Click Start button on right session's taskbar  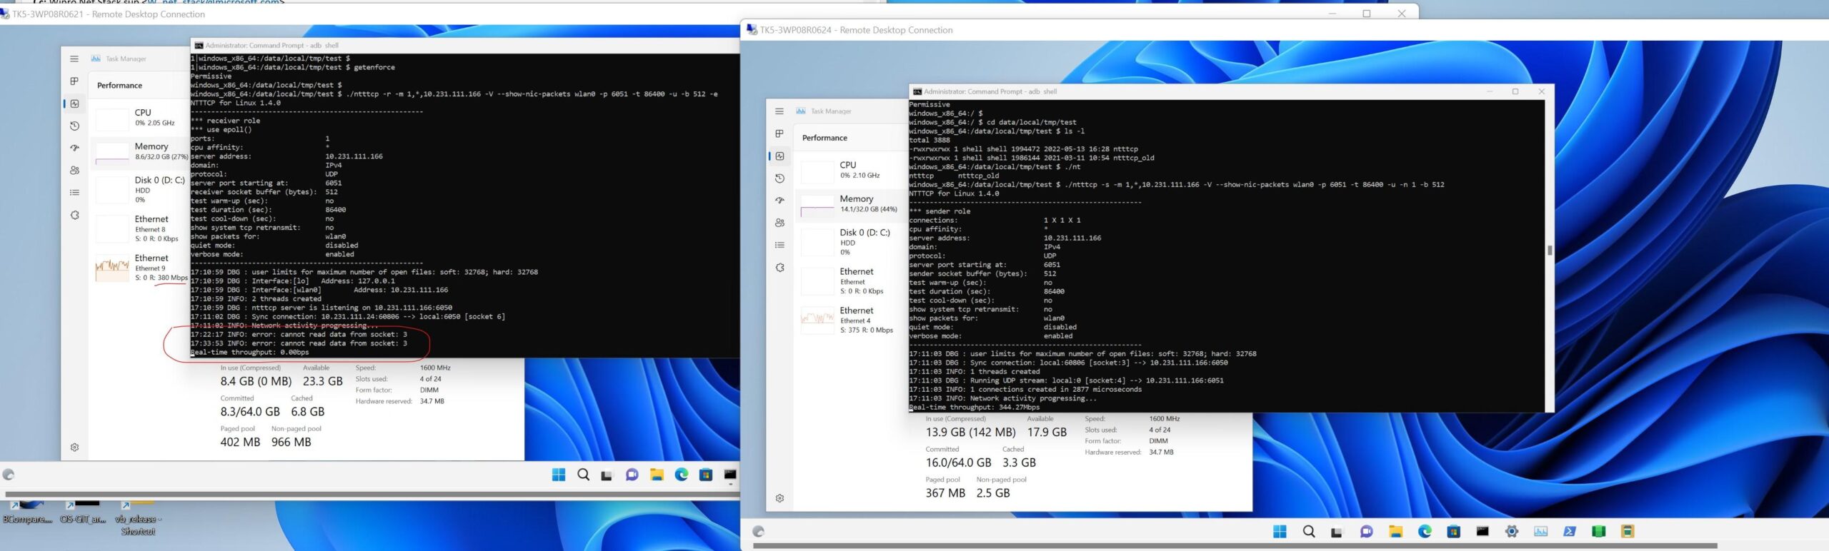pyautogui.click(x=1280, y=532)
